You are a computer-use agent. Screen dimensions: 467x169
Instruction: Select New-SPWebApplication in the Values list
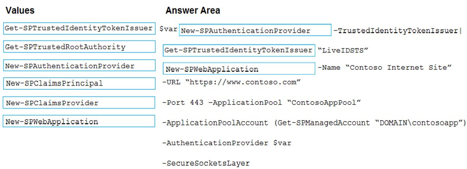pyautogui.click(x=79, y=121)
